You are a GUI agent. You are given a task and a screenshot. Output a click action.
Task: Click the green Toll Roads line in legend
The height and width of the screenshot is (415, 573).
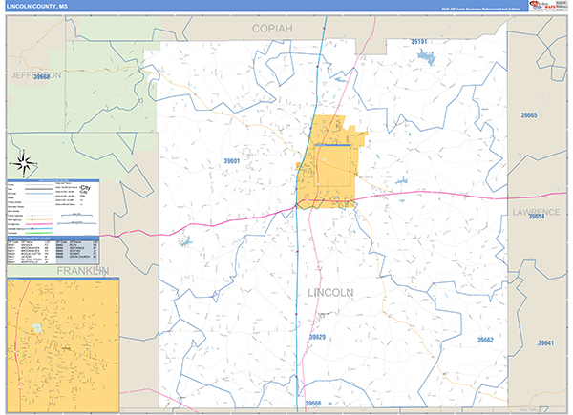click(39, 233)
